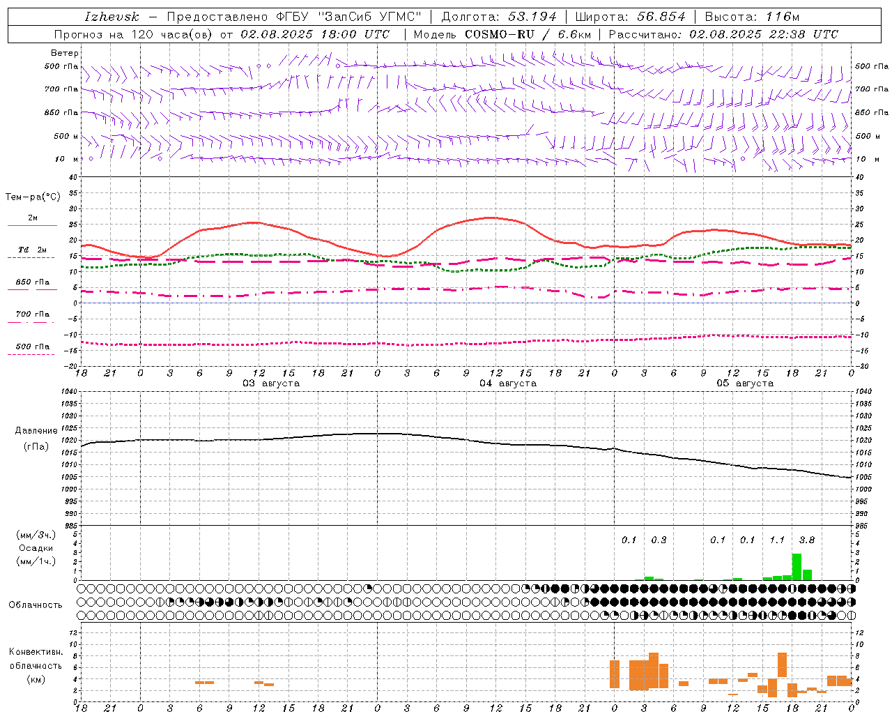The height and width of the screenshot is (714, 892).
Task: Click the '0.3' precipitation total value
Action: [659, 540]
